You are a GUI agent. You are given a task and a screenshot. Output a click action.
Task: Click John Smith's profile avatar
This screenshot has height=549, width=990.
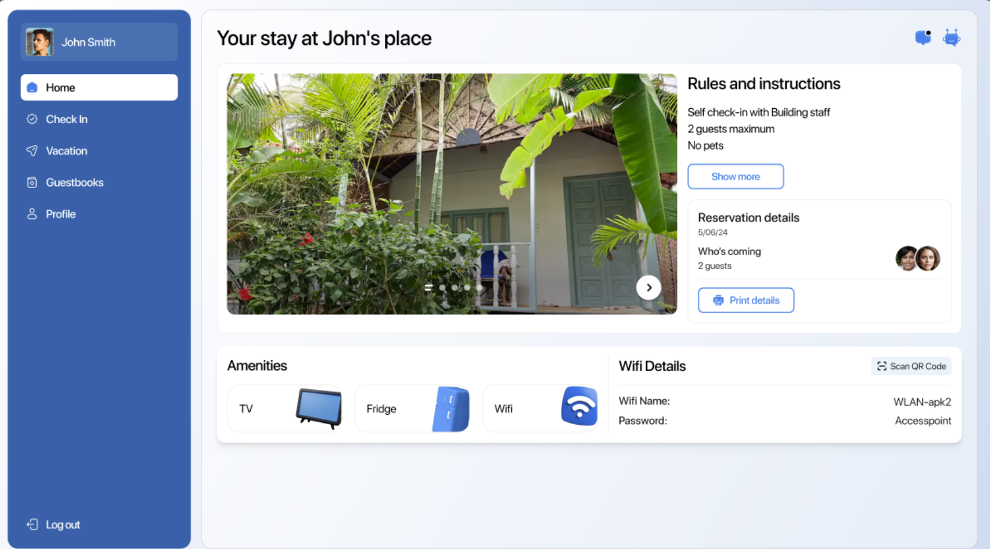click(40, 42)
